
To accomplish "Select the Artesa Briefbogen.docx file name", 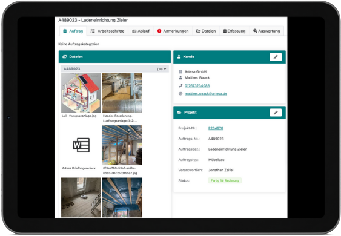I will tap(79, 168).
